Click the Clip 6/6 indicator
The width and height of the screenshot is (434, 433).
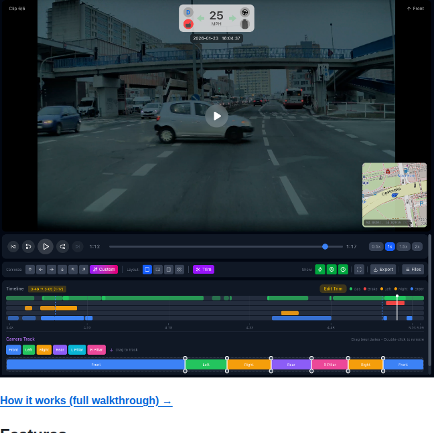[17, 9]
